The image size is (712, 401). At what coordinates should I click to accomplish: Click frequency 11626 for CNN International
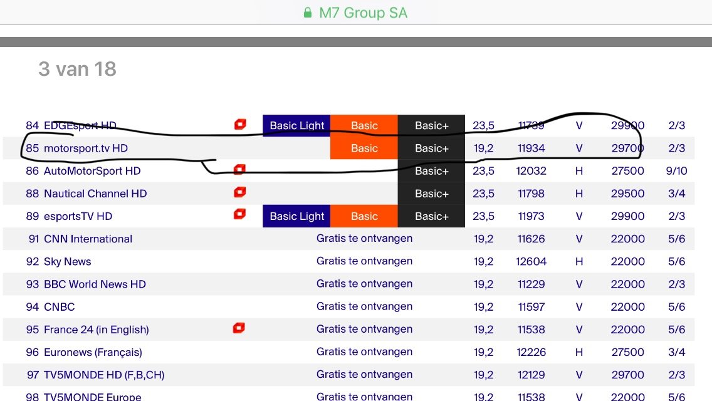click(x=531, y=239)
